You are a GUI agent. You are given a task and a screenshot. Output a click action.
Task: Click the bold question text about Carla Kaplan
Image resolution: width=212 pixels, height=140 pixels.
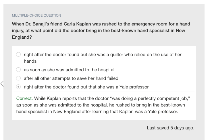click(101, 30)
